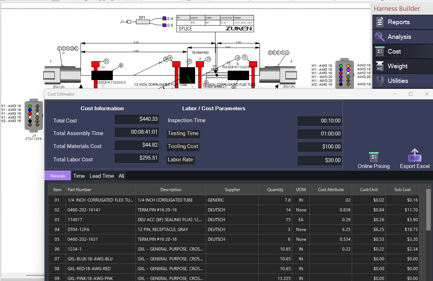Select the Cost calculator icon
Viewport: 433px width, 281px height.
click(x=380, y=51)
